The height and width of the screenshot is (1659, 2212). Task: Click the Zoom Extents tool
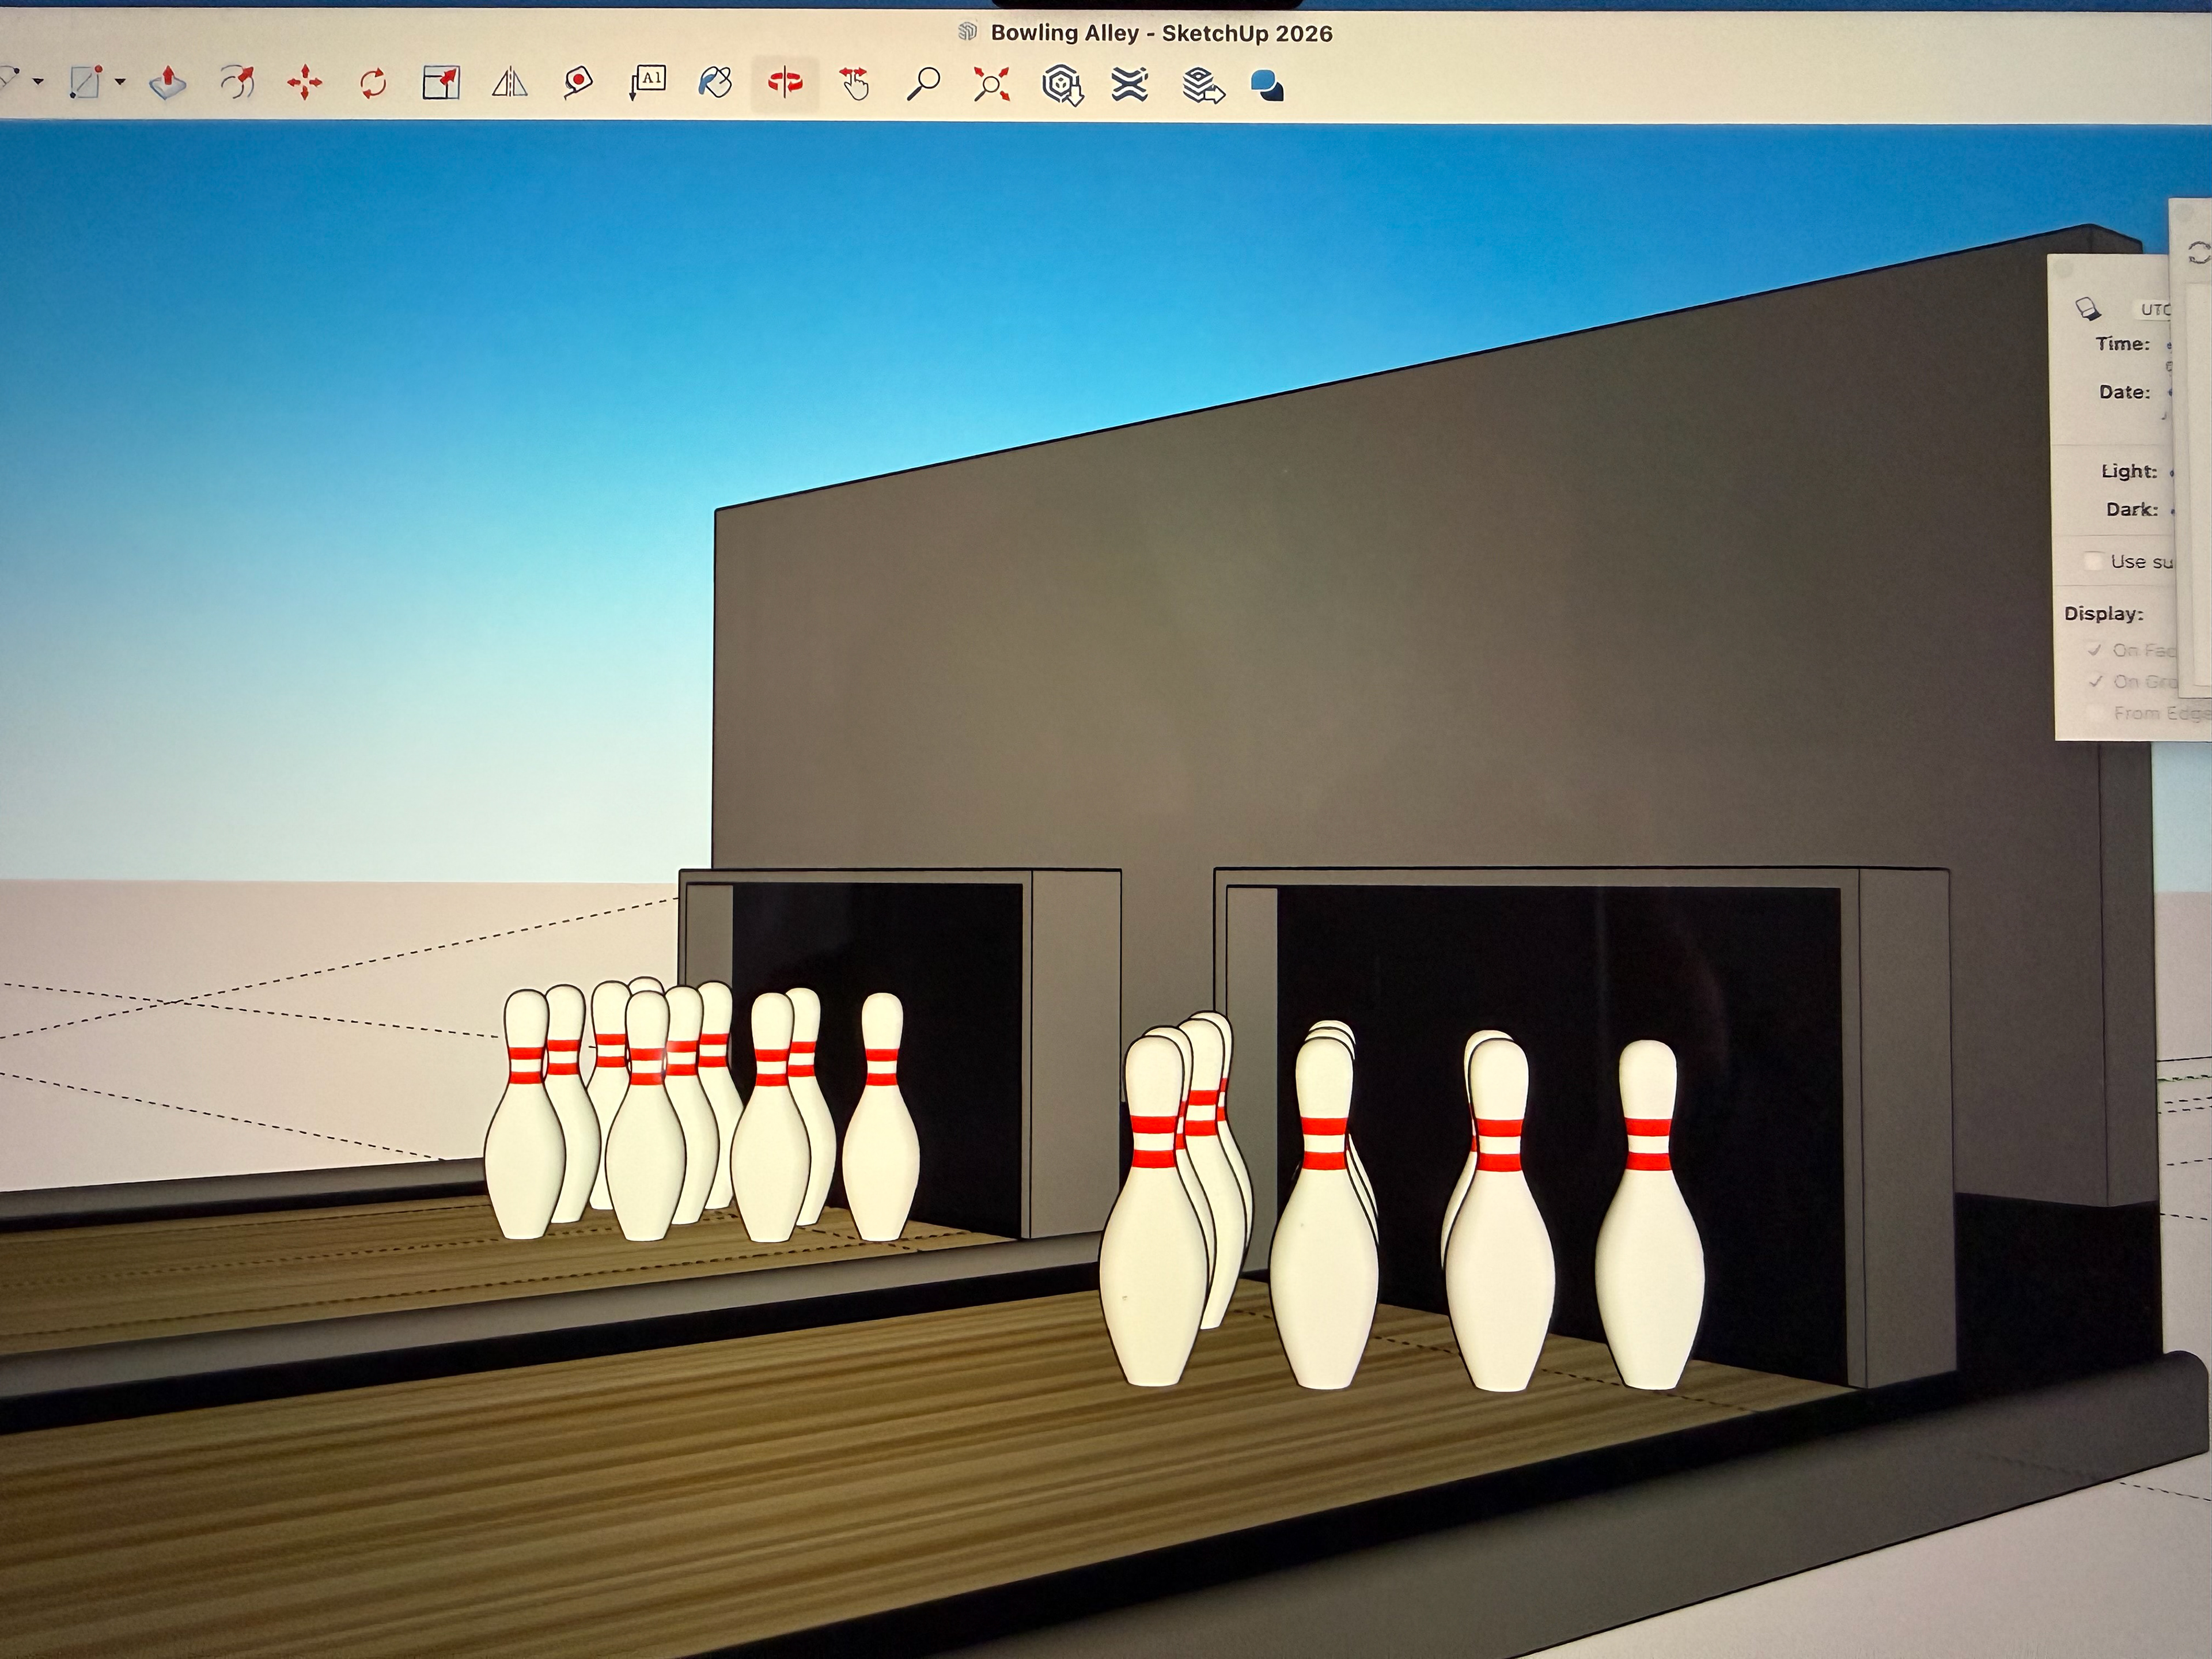tap(991, 84)
